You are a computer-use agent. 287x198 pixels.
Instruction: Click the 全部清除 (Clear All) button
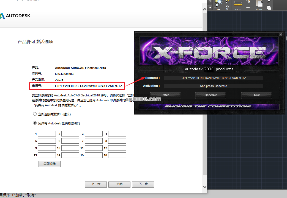[50, 164]
